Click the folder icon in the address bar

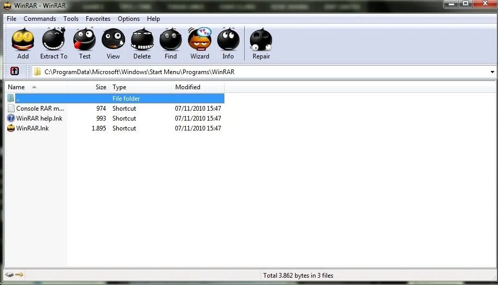tap(37, 72)
